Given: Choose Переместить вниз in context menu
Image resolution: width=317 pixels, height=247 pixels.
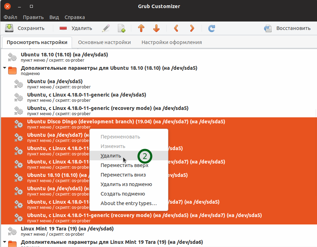Looking at the screenshot, I should (129, 175).
